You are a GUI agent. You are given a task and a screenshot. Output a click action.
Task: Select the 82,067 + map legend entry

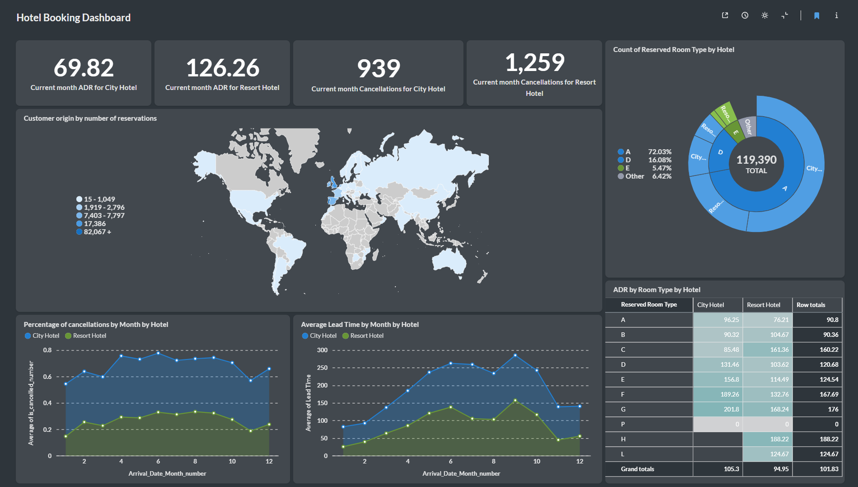(97, 232)
